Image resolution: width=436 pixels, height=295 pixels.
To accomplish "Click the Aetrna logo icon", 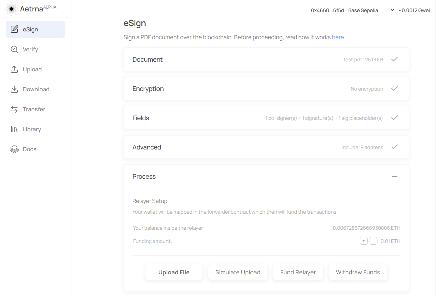I will [x=11, y=9].
